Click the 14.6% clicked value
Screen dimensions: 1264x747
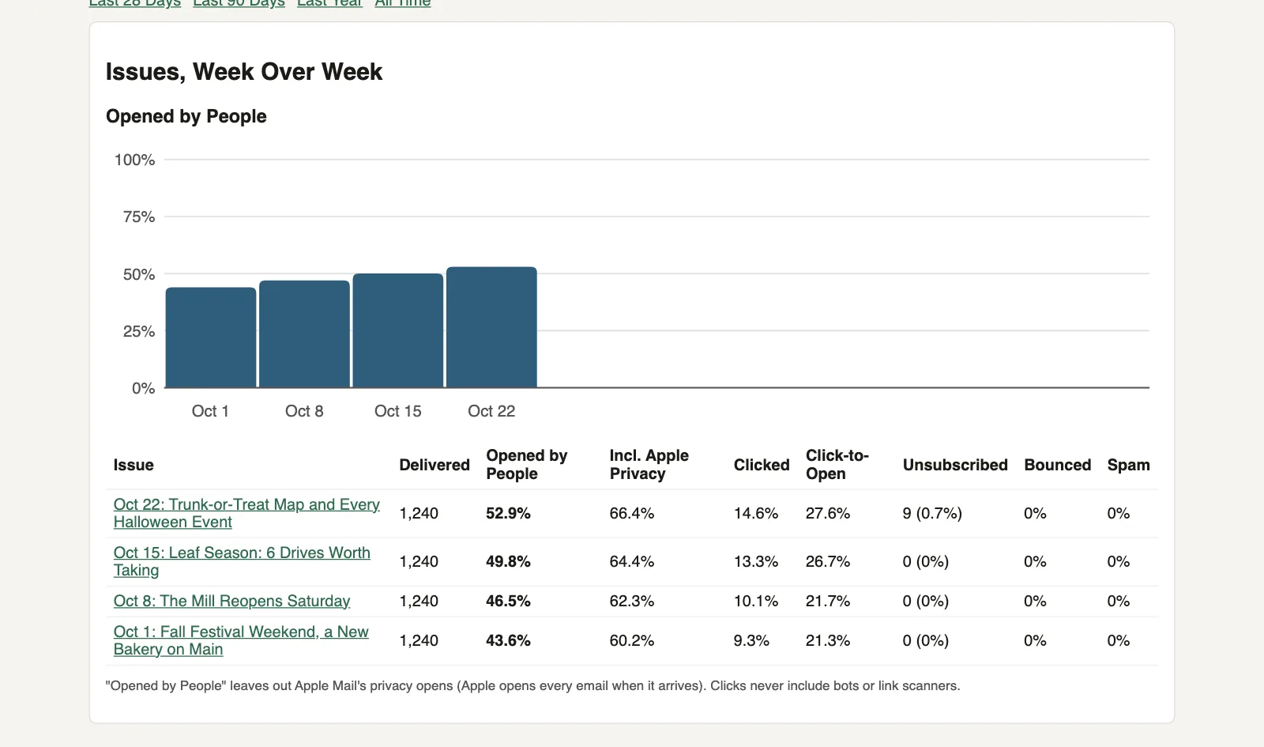[x=756, y=513]
